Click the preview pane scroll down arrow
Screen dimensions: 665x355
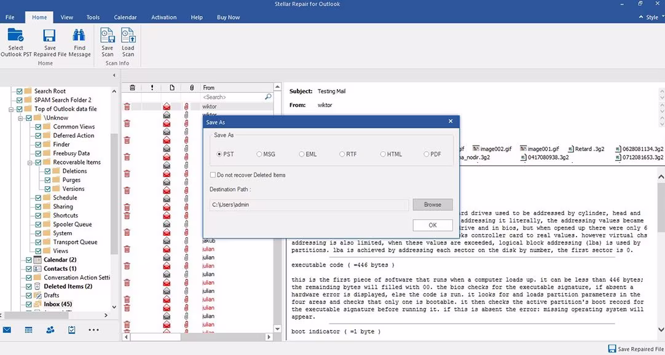[661, 330]
